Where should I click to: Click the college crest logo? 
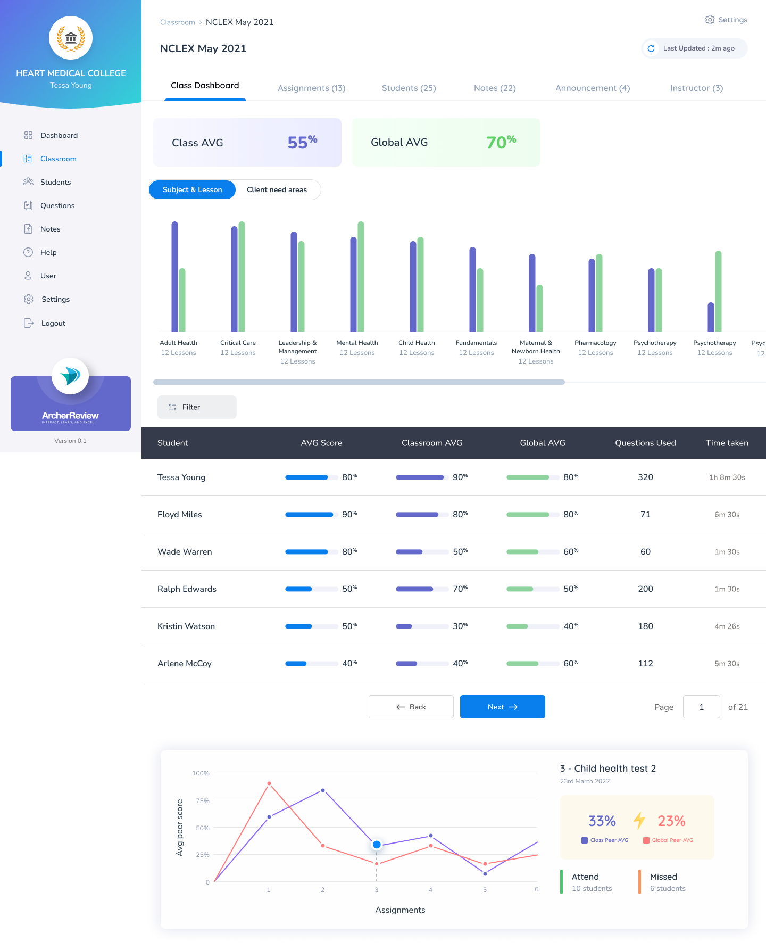point(71,38)
